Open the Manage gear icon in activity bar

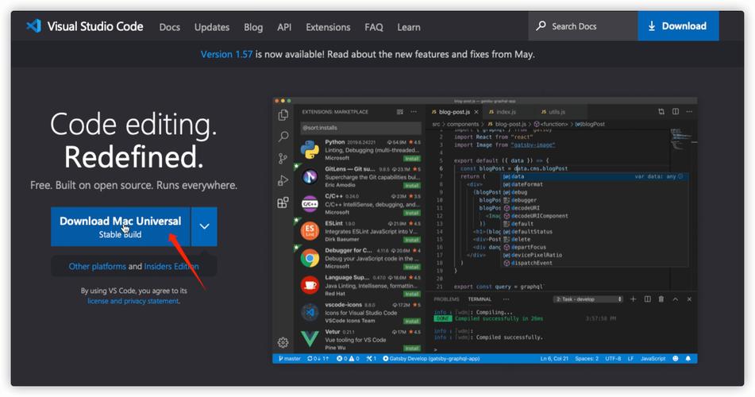point(283,342)
